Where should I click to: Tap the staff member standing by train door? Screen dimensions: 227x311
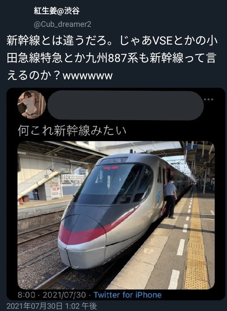pos(170,198)
